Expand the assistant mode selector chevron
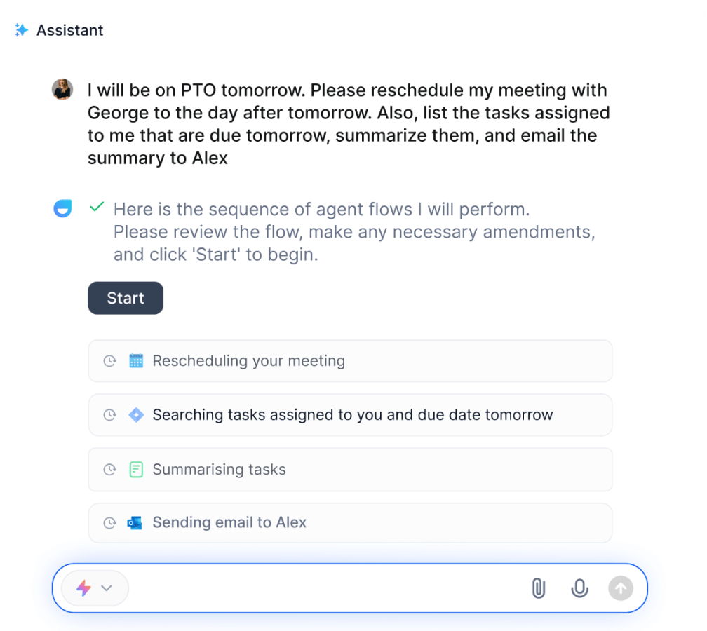This screenshot has height=631, width=707. [107, 588]
